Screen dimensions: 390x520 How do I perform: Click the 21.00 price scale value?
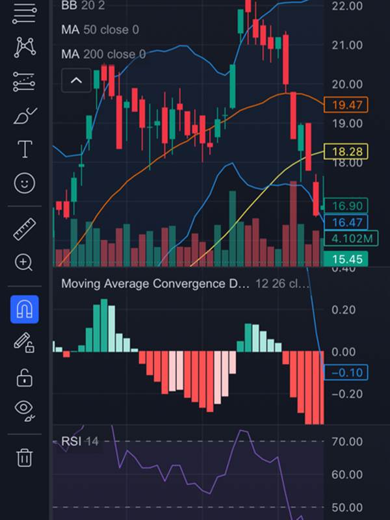pos(347,45)
